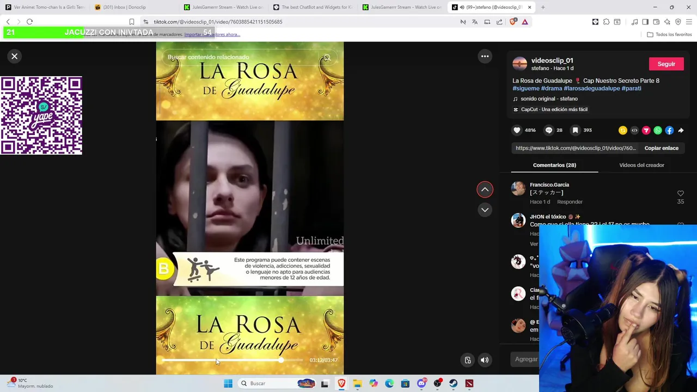This screenshot has height=392, width=697.
Task: Open Francisco.Garcia commenter avatar
Action: click(x=518, y=188)
